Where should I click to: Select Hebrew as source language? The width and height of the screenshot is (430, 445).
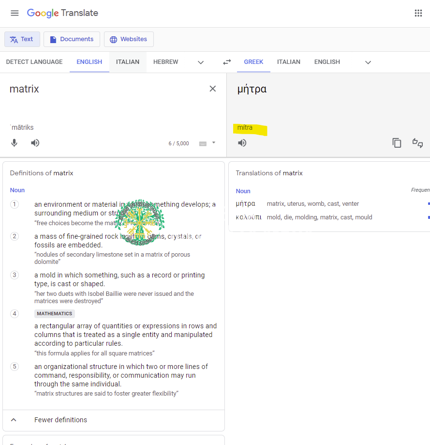tap(165, 62)
